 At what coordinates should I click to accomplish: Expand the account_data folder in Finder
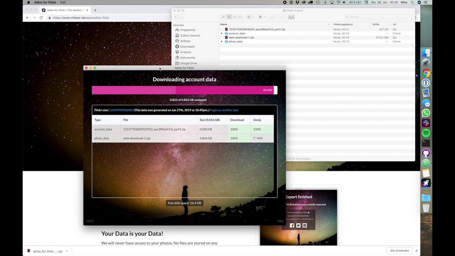(222, 33)
